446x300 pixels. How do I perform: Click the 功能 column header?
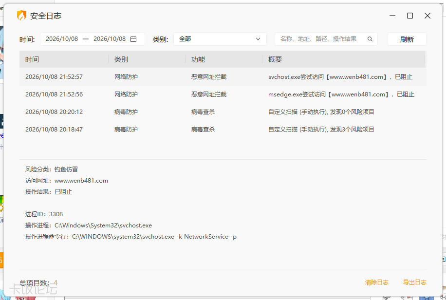tap(198, 59)
